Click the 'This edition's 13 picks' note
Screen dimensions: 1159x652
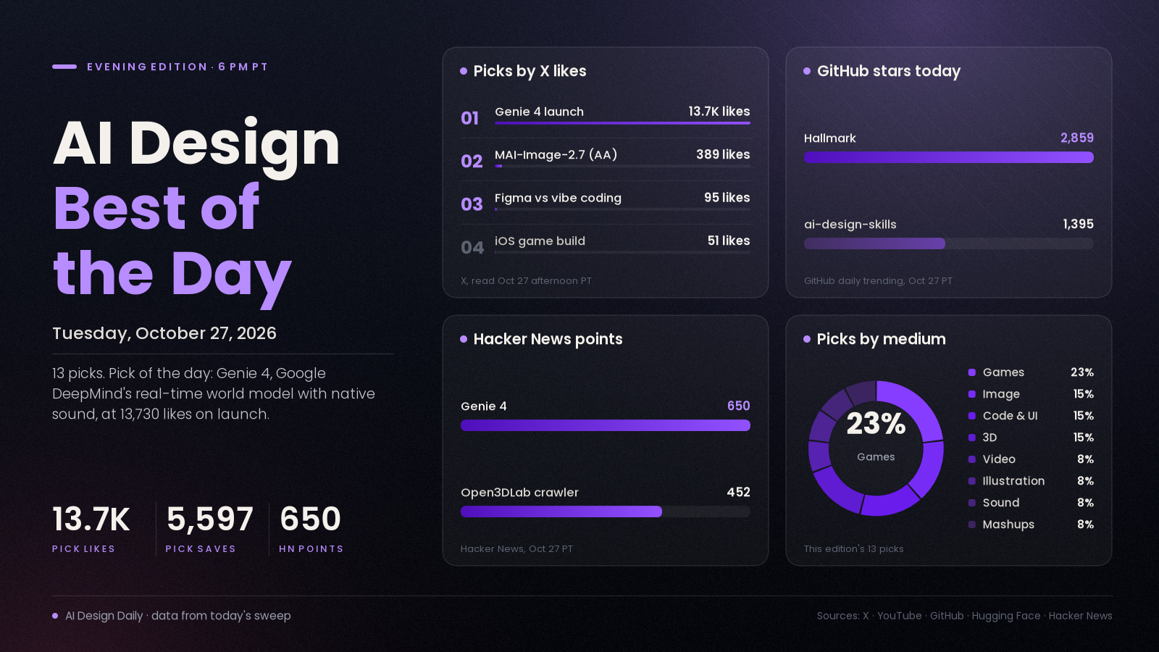pyautogui.click(x=853, y=549)
